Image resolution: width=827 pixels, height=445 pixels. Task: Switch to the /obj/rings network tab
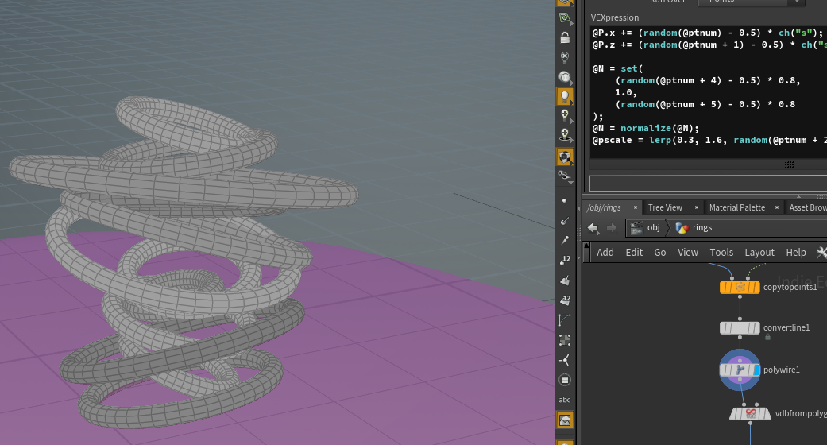[x=604, y=207]
